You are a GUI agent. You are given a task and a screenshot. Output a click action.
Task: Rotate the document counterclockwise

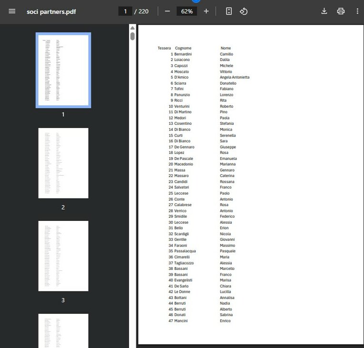tap(244, 11)
